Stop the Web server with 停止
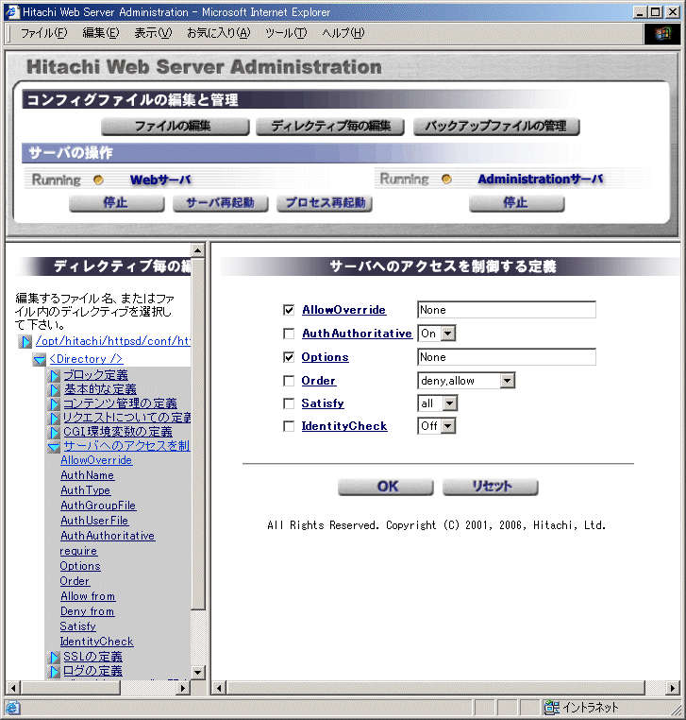 [x=116, y=203]
